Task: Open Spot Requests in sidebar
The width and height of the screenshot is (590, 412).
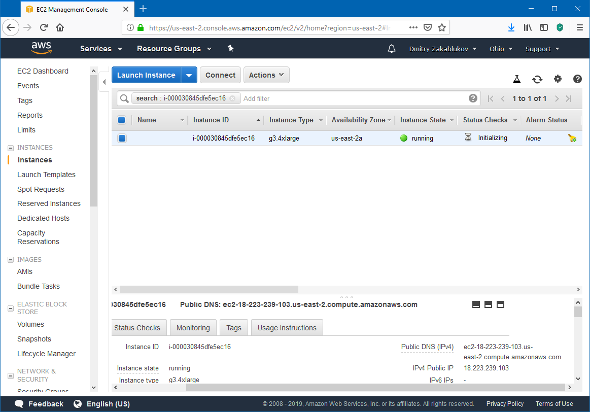Action: click(41, 189)
